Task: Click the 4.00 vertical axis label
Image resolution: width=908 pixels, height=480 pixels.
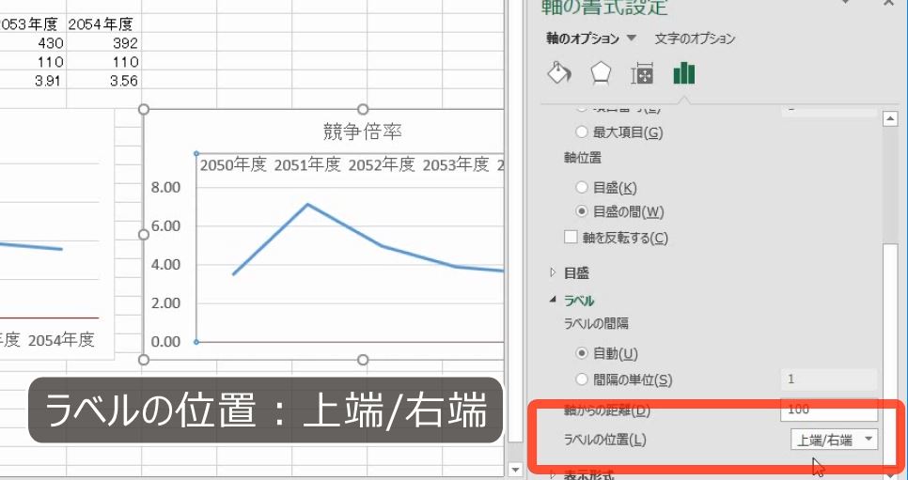Action: point(165,265)
